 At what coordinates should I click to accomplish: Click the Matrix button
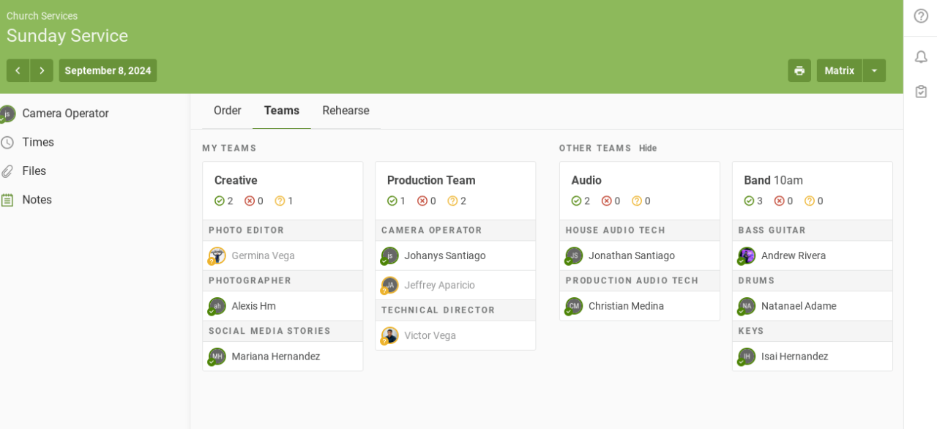[x=839, y=71]
